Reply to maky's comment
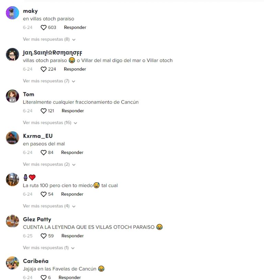Screen dimensions: 264x280 tap(75, 28)
